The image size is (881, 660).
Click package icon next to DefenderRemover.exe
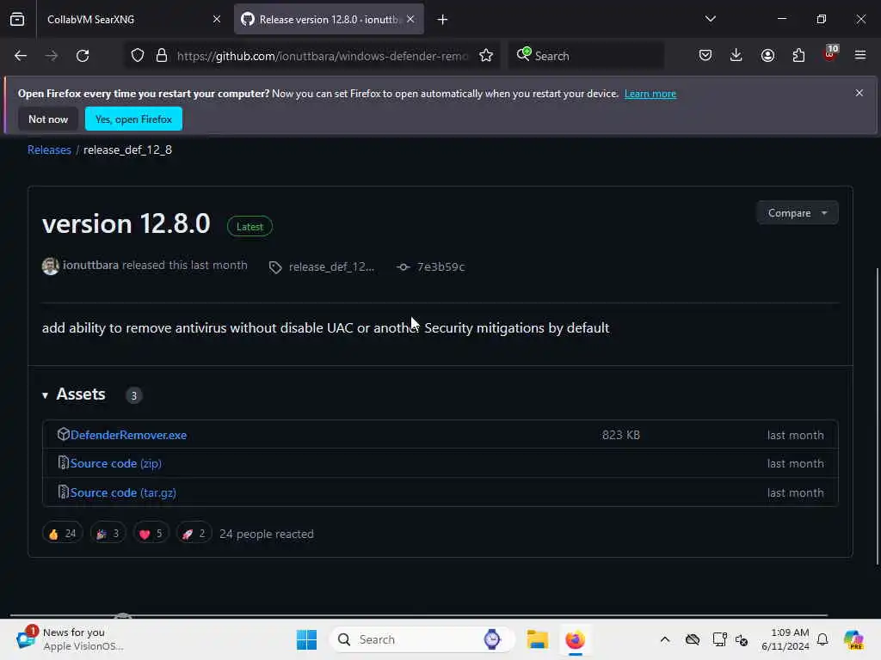(x=63, y=434)
